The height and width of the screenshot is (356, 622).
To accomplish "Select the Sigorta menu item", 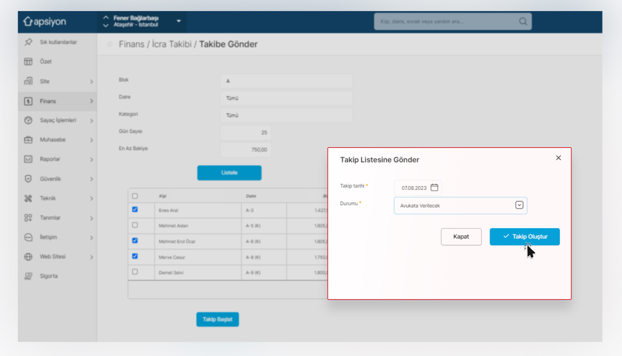I will 58,276.
